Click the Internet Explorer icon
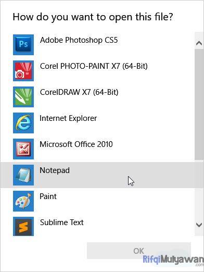Screen dimensions: 204x272 pyautogui.click(x=23, y=123)
